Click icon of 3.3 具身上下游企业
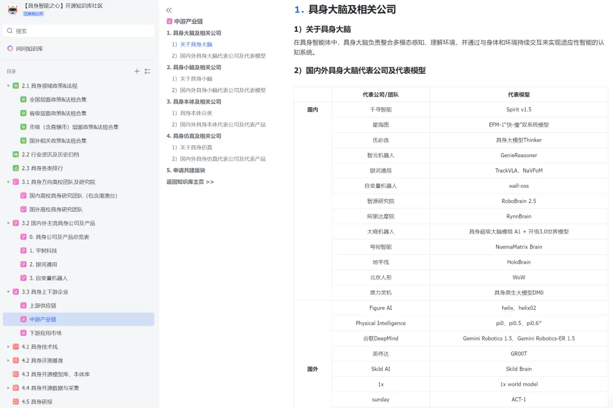This screenshot has height=408, width=613. [16, 292]
